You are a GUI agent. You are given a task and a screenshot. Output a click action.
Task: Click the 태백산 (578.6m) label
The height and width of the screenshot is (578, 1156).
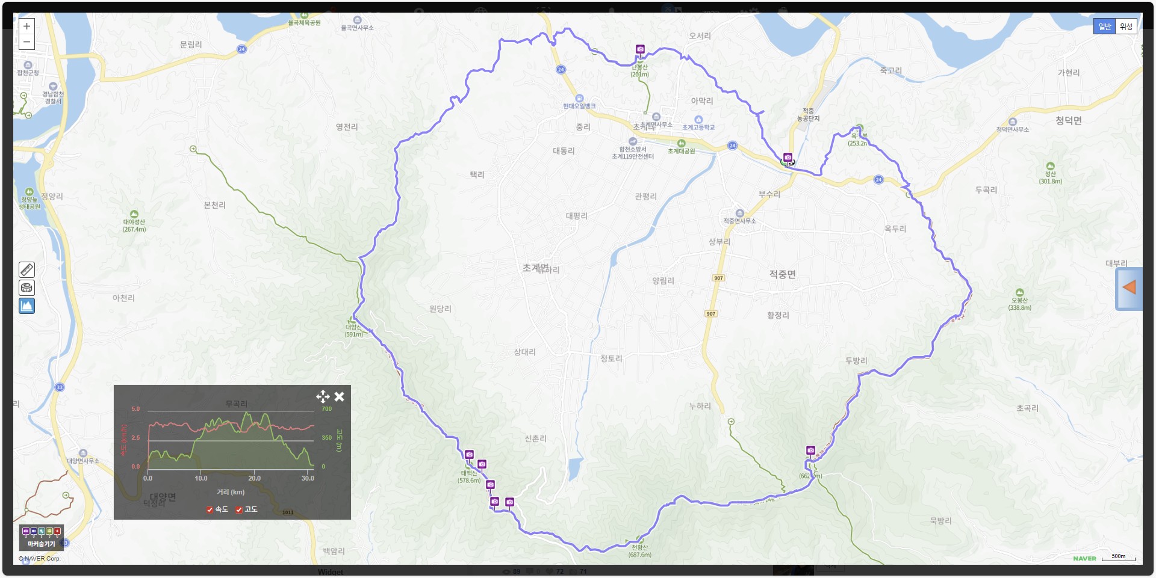tap(469, 477)
